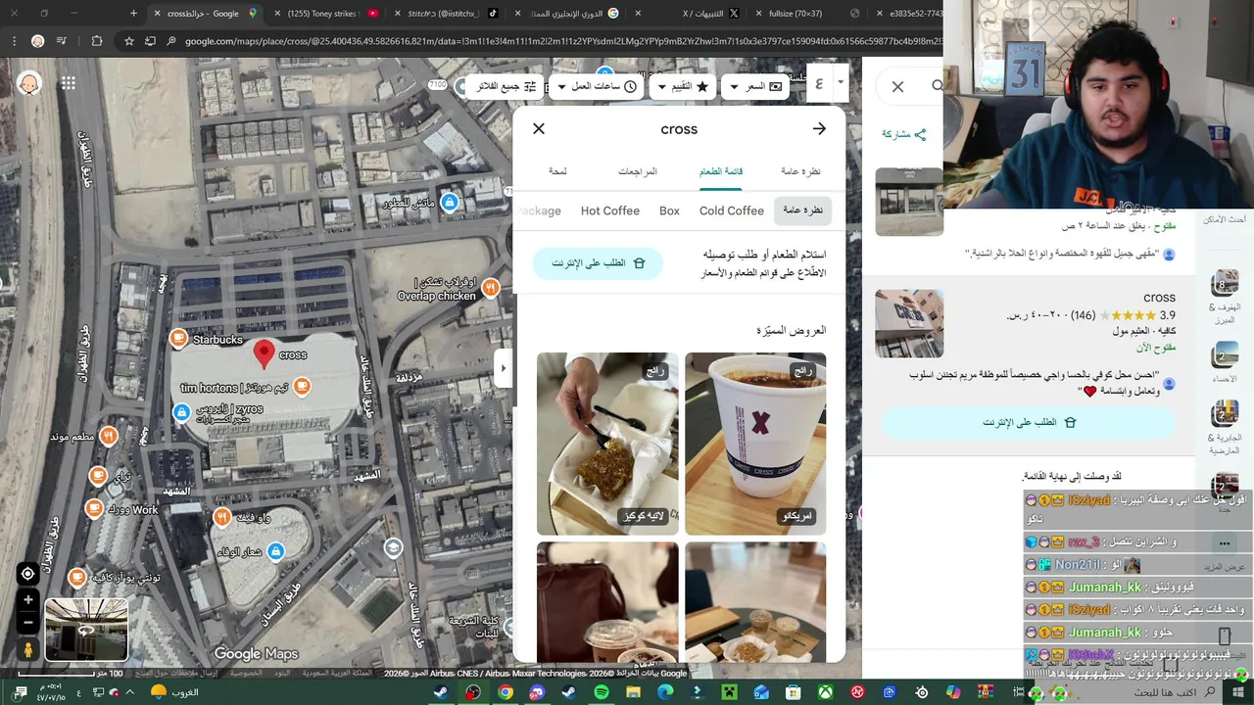Open the الغروب weather widget
The height and width of the screenshot is (705, 1254).
(174, 692)
